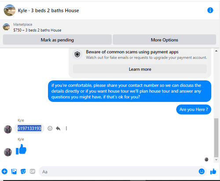Image resolution: width=220 pixels, height=181 pixels.
Task: Open the GIF picker
Action: [x=33, y=171]
